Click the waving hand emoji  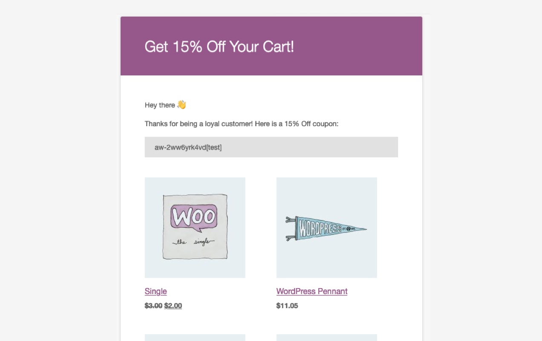[182, 104]
